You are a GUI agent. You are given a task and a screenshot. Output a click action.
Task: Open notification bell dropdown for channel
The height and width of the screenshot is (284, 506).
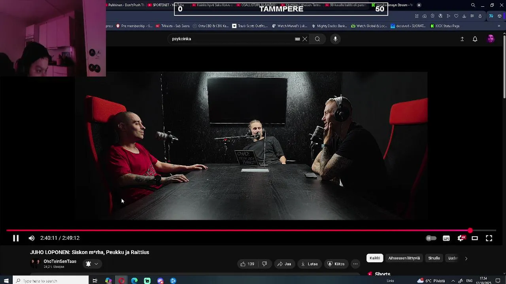click(92, 264)
